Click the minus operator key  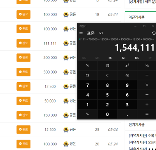pyautogui.click(x=147, y=95)
